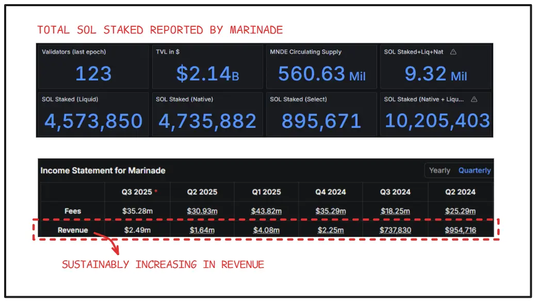The image size is (536, 302).
Task: Select the Q2 2024 column header
Action: 460,192
